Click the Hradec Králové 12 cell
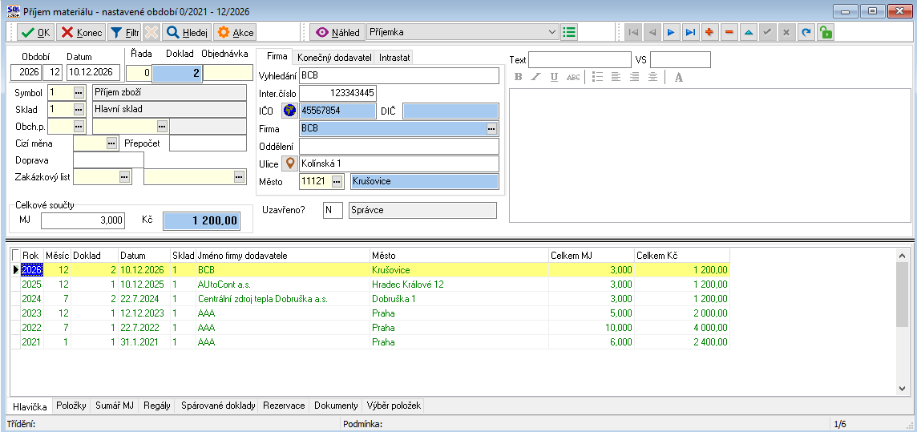Image resolution: width=917 pixels, height=432 pixels. tap(459, 284)
